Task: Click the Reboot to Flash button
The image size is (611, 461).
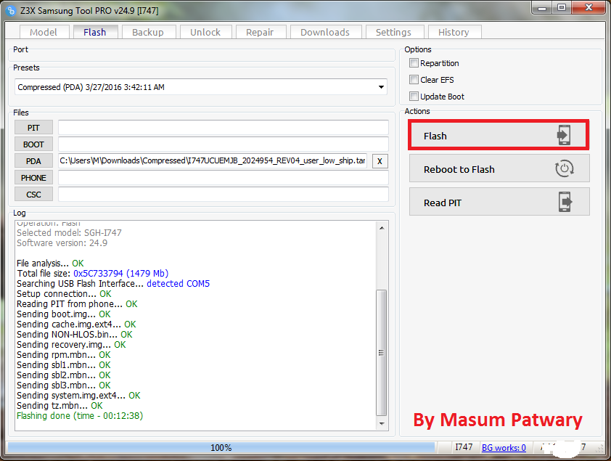Action: click(x=499, y=168)
